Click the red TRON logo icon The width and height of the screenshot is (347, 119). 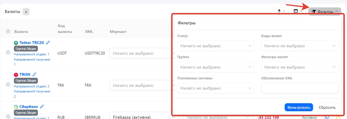pos(16,75)
